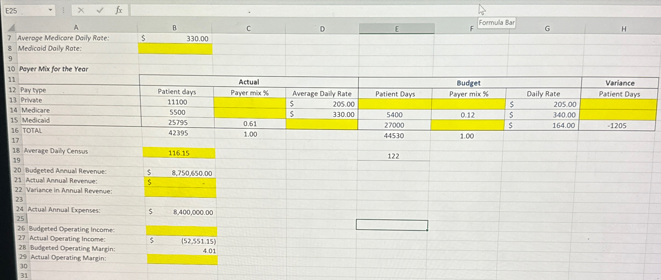This screenshot has height=280, width=661.
Task: Click the Enter checkmark icon in formula bar
Action: 100,10
